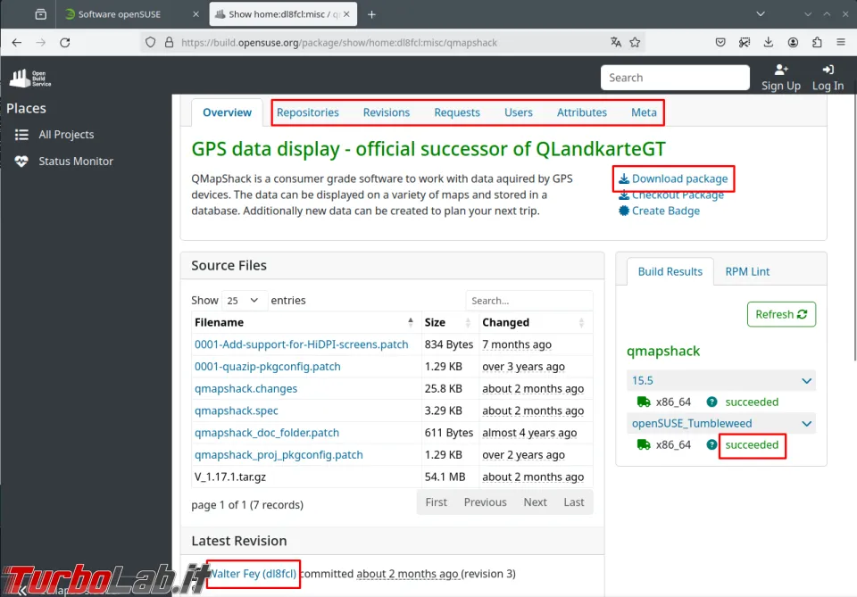Screen dimensions: 857x597
Task: Click the Next pagination button
Action: pyautogui.click(x=535, y=502)
